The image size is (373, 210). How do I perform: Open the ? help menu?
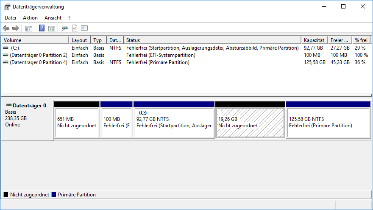(x=69, y=18)
